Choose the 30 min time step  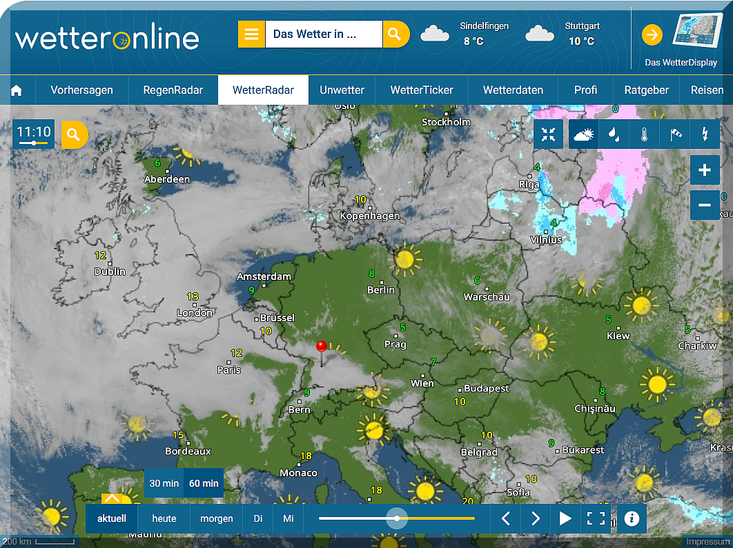164,483
